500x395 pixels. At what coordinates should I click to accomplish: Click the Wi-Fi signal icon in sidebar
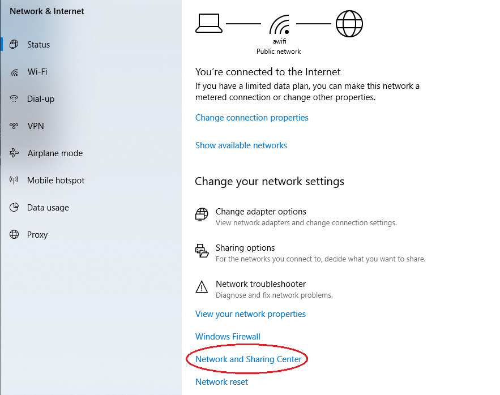coord(14,72)
